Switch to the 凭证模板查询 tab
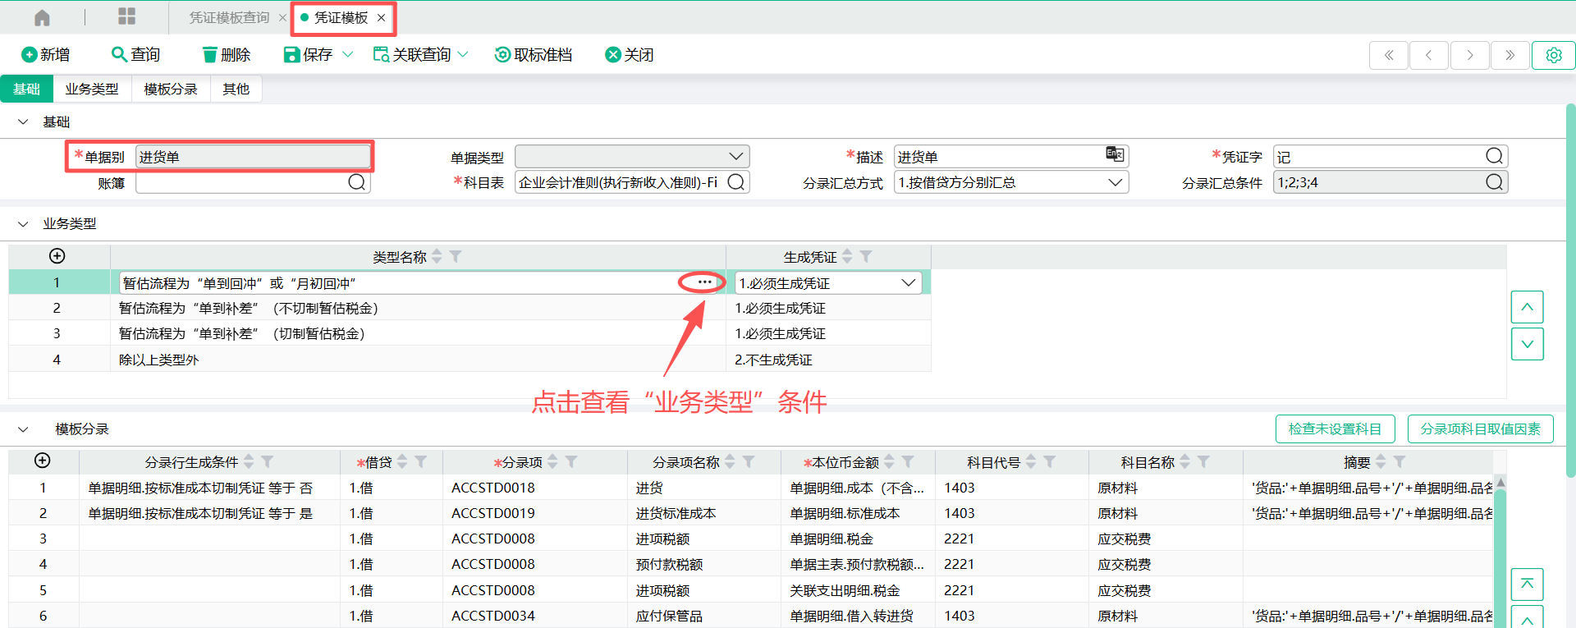Screen dimensions: 1576x628 pos(229,17)
